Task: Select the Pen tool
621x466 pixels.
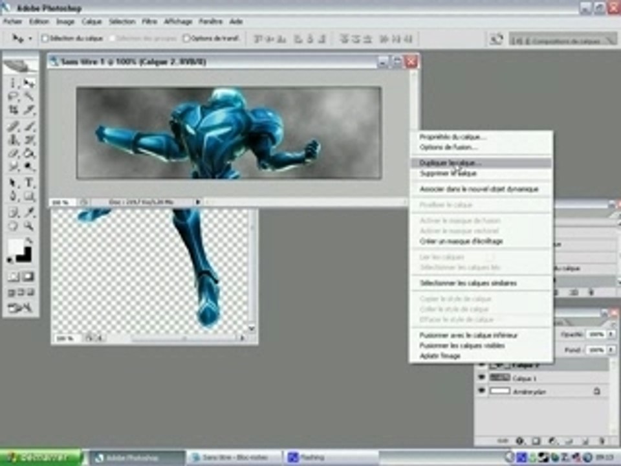Action: coord(14,196)
